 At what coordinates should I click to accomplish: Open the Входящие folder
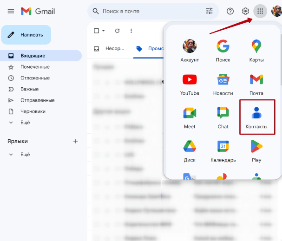click(41, 56)
